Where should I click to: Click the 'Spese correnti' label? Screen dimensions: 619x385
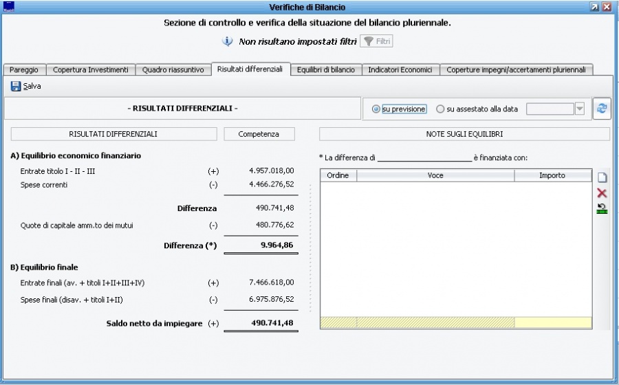(x=44, y=185)
